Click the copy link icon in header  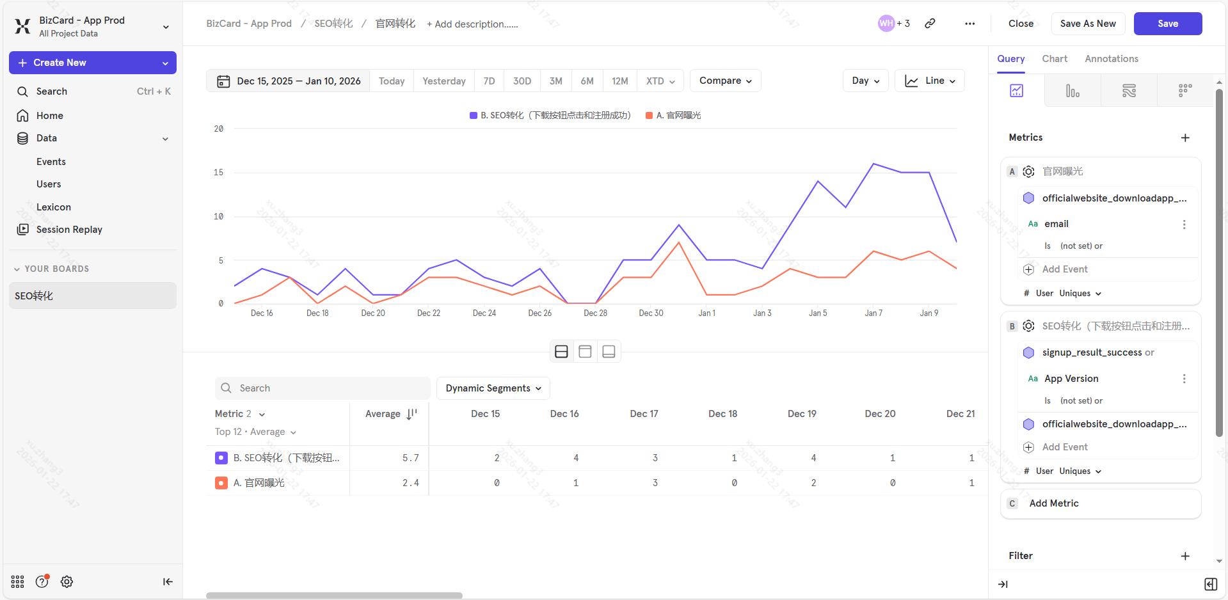(930, 24)
